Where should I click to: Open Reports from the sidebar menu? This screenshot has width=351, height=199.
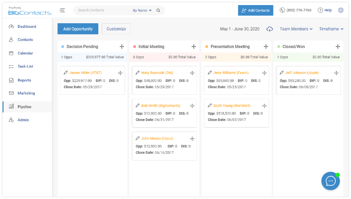tap(24, 80)
